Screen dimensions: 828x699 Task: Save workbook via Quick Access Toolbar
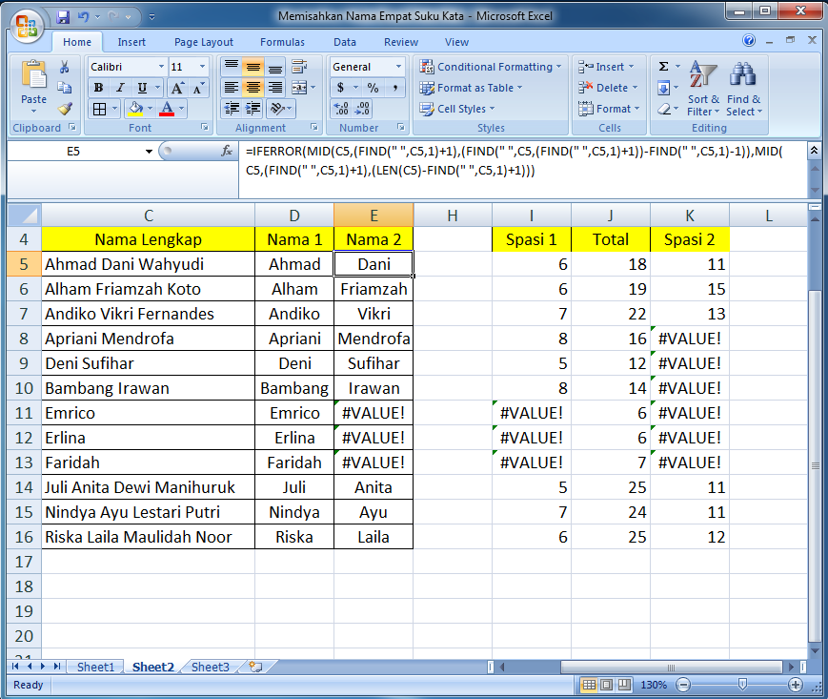tap(64, 17)
